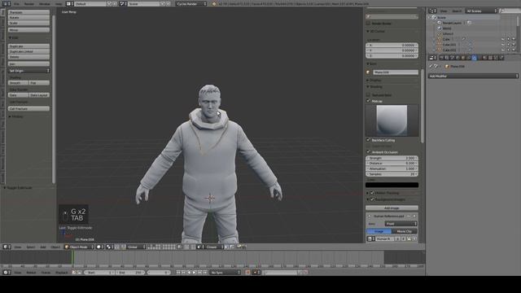Click the 3D cursor Y location field
This screenshot has width=521, height=293.
[x=392, y=50]
